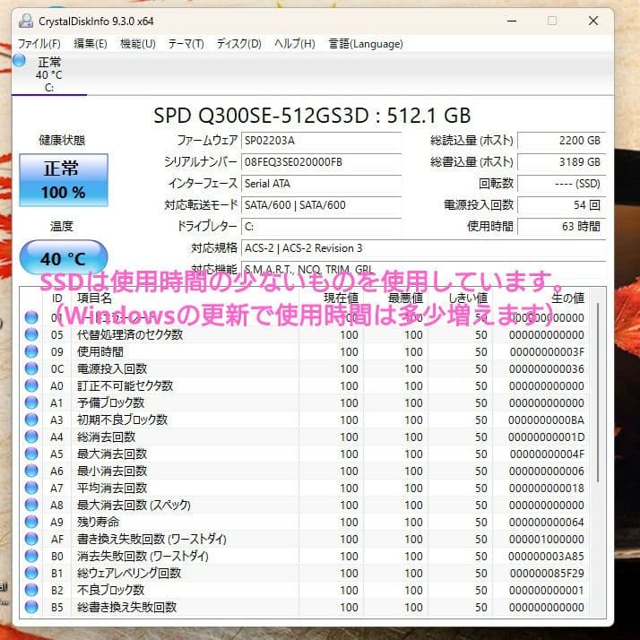The height and width of the screenshot is (640, 640).
Task: Click status icon for 総ウェアレベリング回数 row
Action: pyautogui.click(x=31, y=573)
